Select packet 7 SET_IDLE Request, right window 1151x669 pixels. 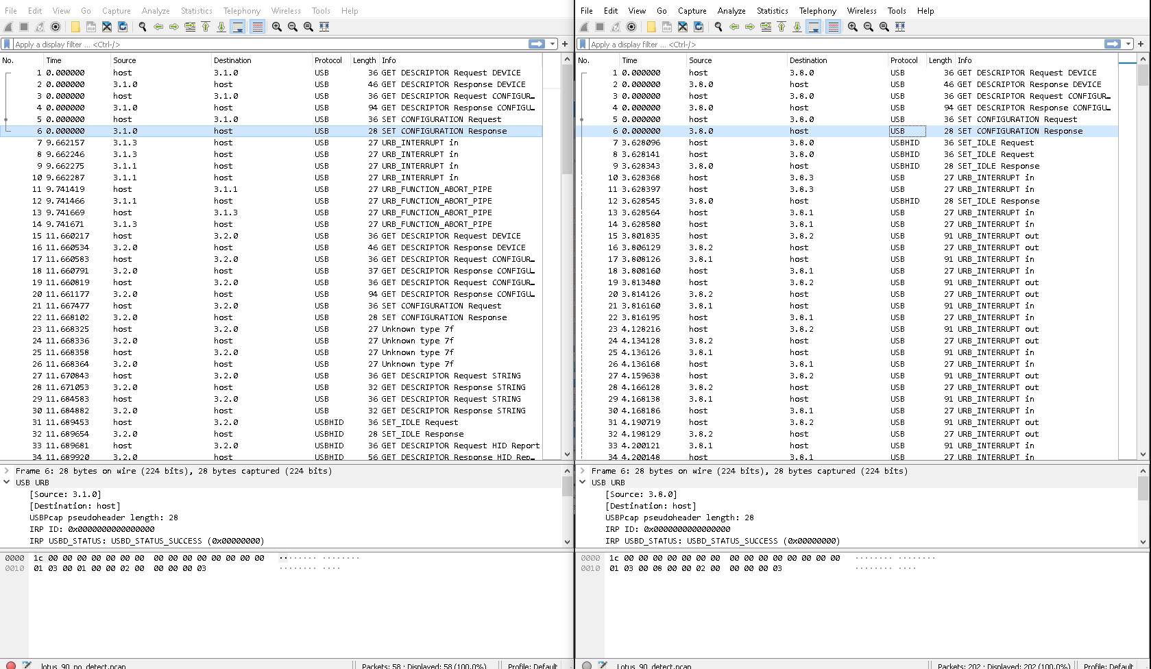847,143
